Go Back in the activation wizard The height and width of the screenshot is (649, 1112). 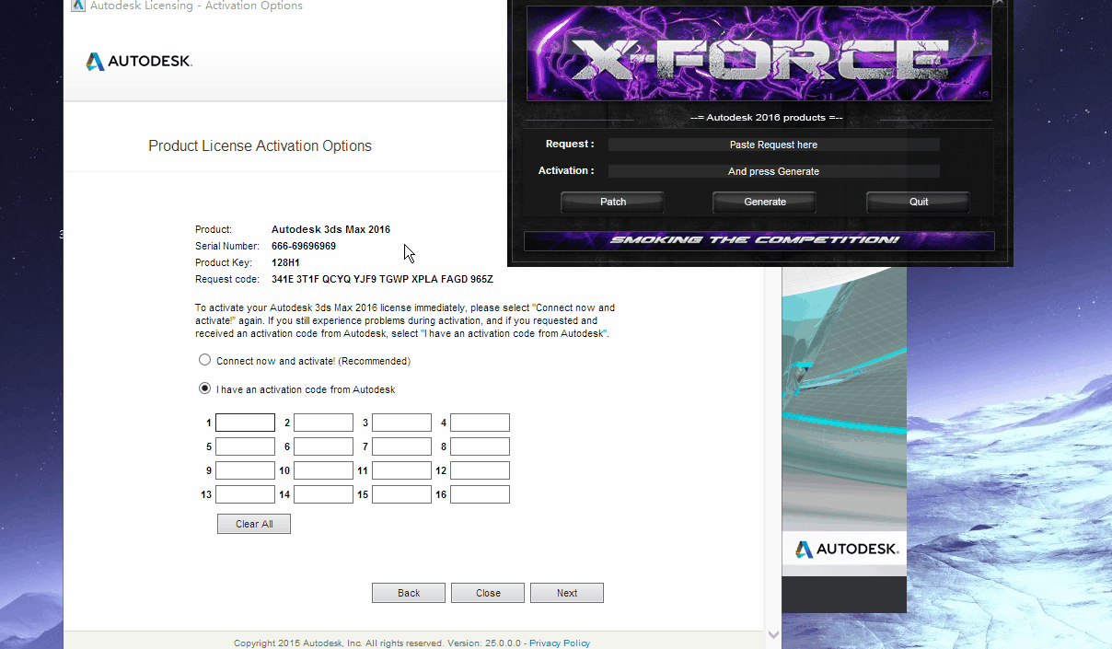[x=409, y=593]
